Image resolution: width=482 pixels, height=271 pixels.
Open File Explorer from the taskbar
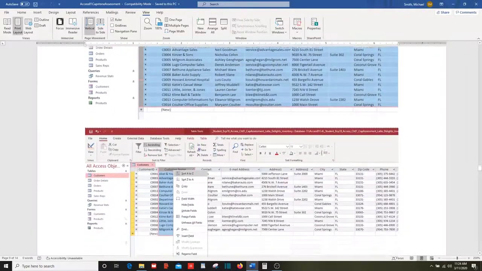(x=141, y=266)
